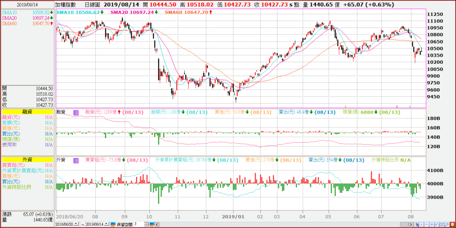Image resolution: width=456 pixels, height=228 pixels.
Task: Open 外資 panel indicator settings icon
Action: click(x=76, y=160)
